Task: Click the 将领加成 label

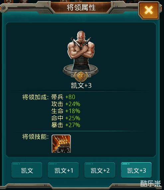Action: point(36,97)
